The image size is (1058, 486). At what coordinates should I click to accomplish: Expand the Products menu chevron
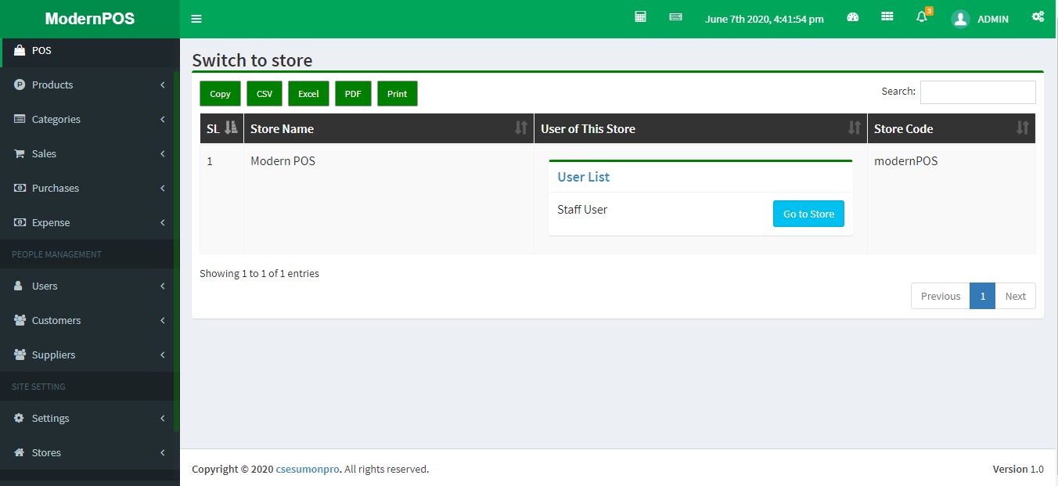coord(163,85)
